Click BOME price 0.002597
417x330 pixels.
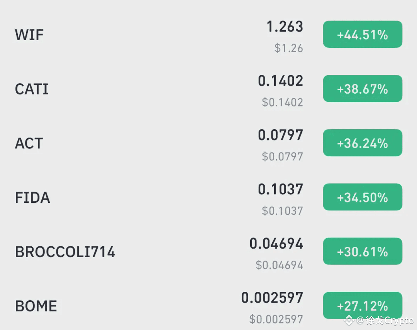pos(272,298)
